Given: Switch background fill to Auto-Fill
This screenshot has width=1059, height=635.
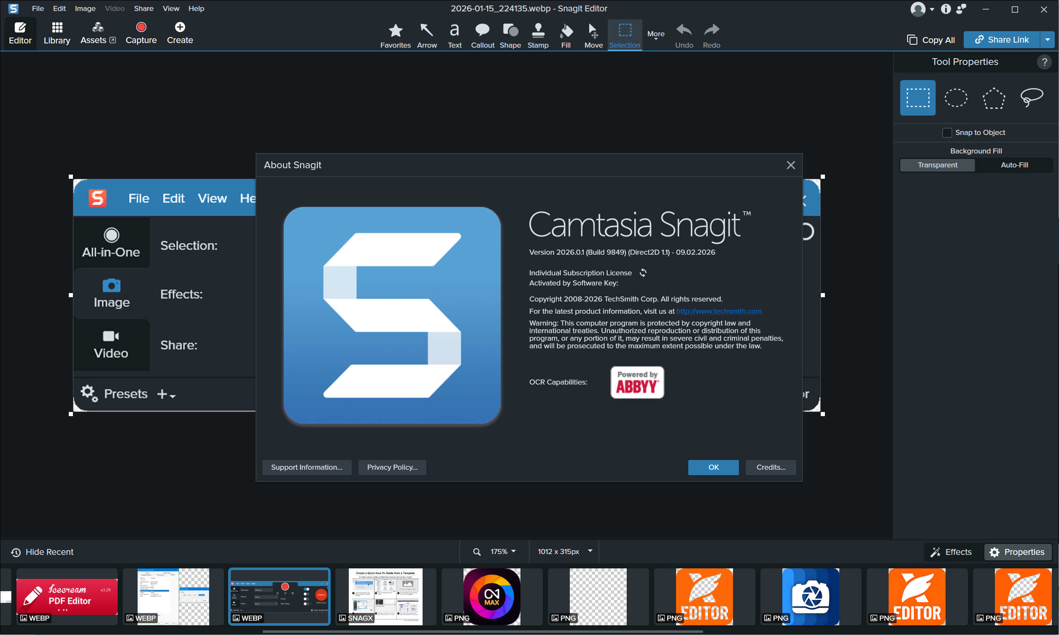Looking at the screenshot, I should click(x=1013, y=165).
